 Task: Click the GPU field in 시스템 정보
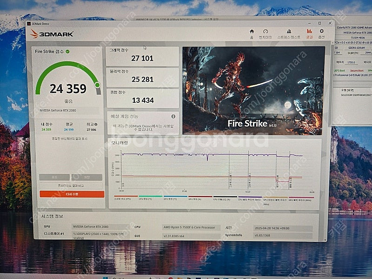pyautogui.click(x=100, y=226)
